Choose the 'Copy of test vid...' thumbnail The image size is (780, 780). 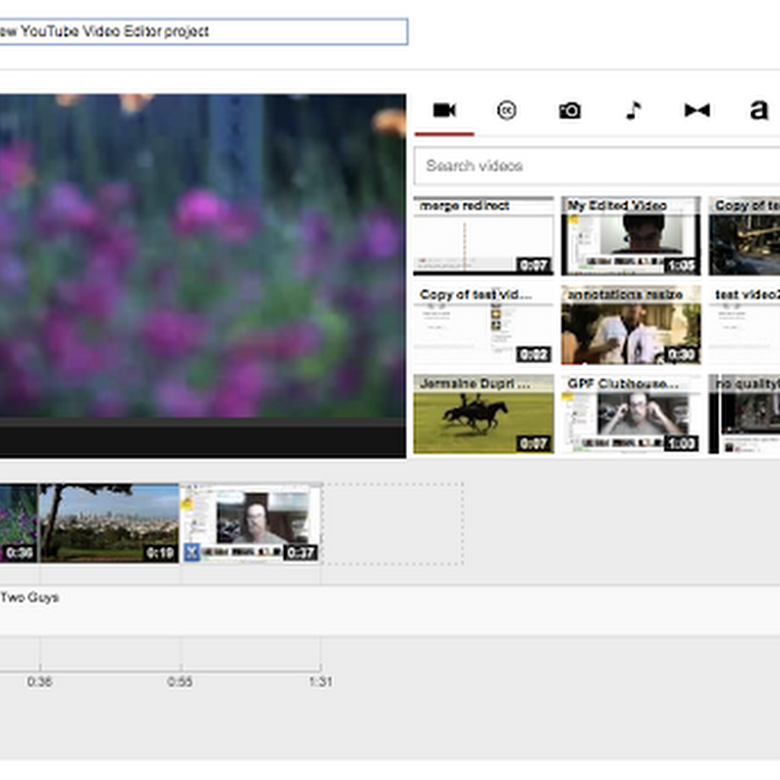[x=483, y=325]
